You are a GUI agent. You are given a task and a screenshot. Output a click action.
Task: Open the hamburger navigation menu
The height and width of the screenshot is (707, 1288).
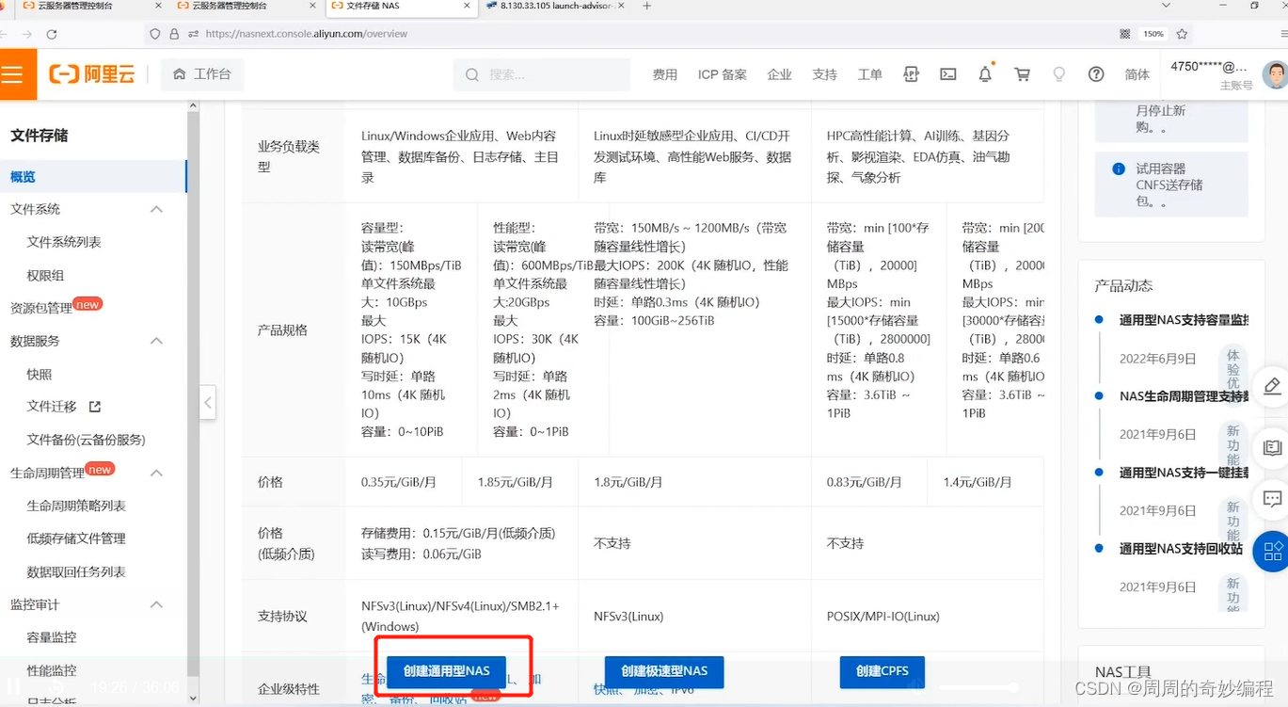pyautogui.click(x=13, y=74)
